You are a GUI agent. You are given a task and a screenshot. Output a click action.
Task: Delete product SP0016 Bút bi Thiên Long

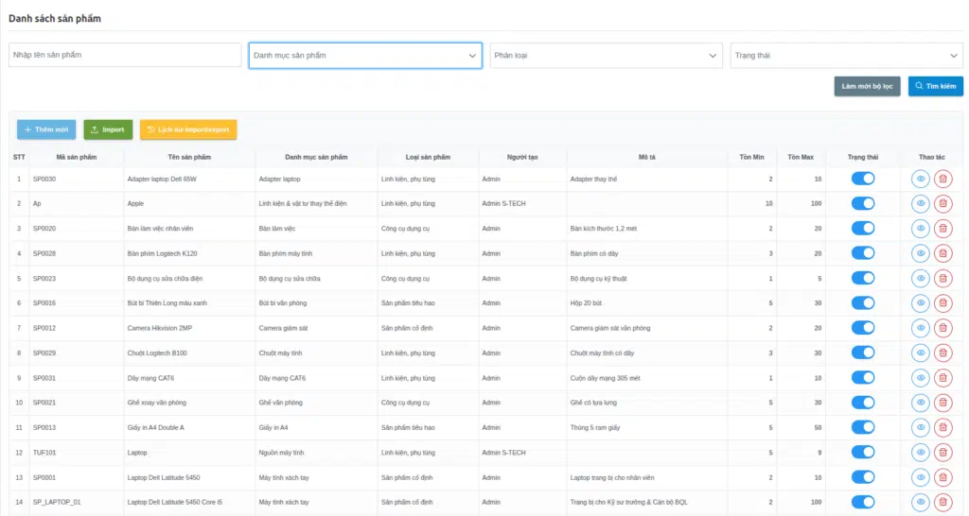[943, 303]
